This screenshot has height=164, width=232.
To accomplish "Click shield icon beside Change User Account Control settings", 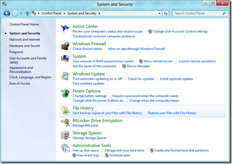I will click(150, 31).
